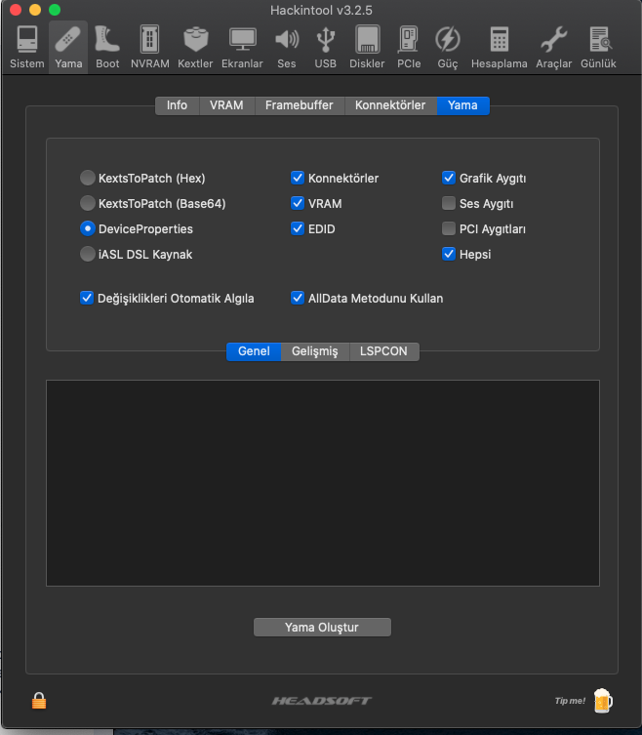This screenshot has height=735, width=642.
Task: Uncheck the VRAM checkbox
Action: (x=298, y=203)
